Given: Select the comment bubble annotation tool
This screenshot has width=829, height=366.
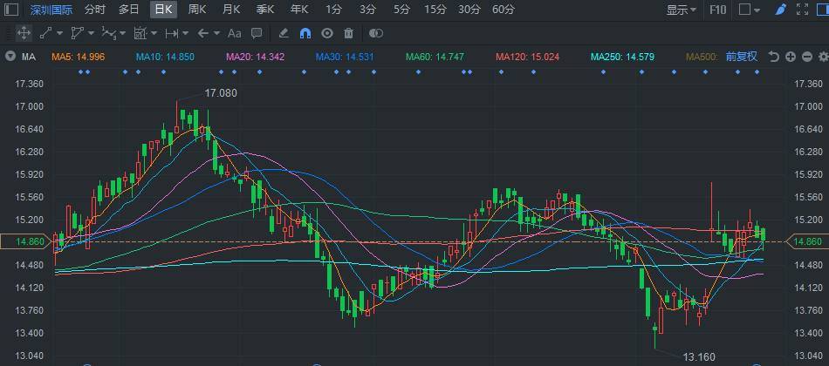Looking at the screenshot, I should 257,33.
